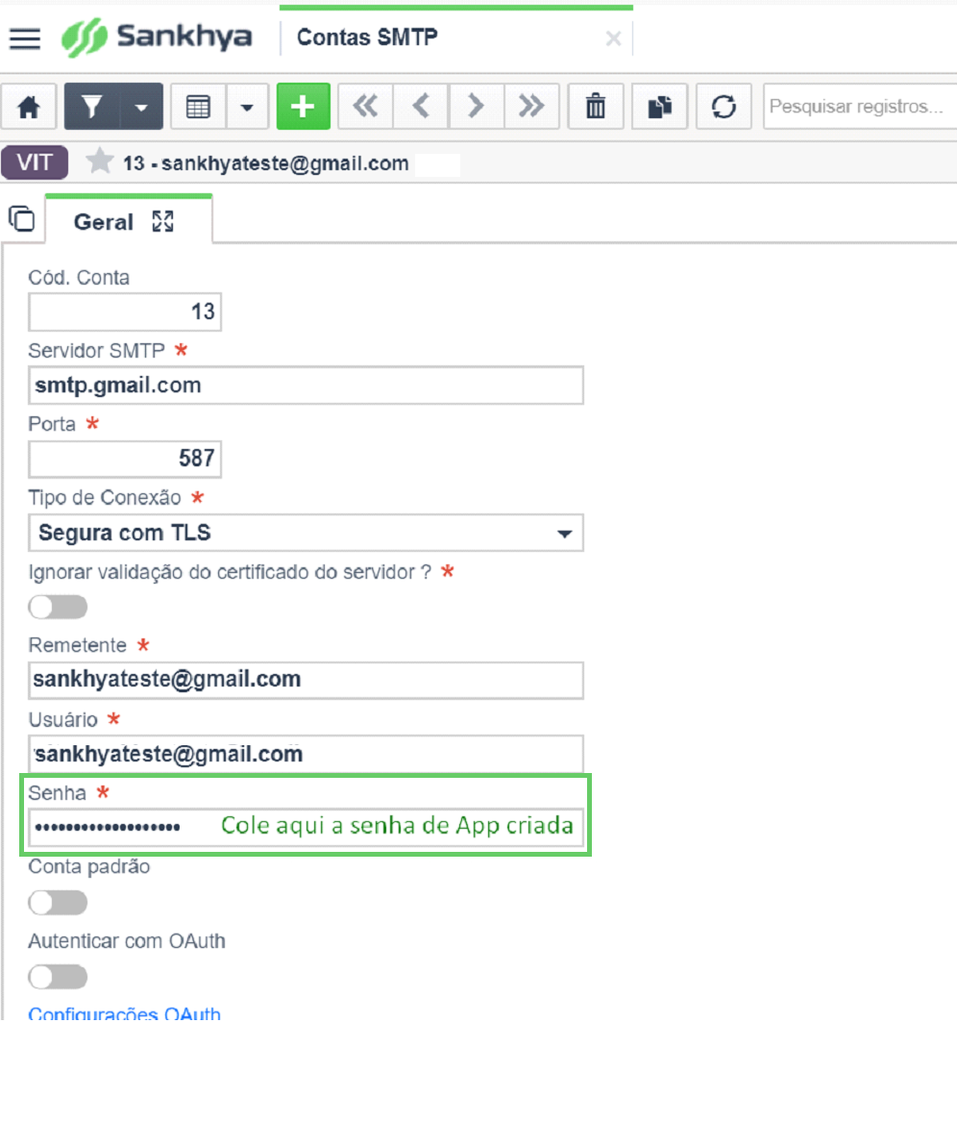Click the Sankhya logo
The height and width of the screenshot is (1123, 957).
157,37
